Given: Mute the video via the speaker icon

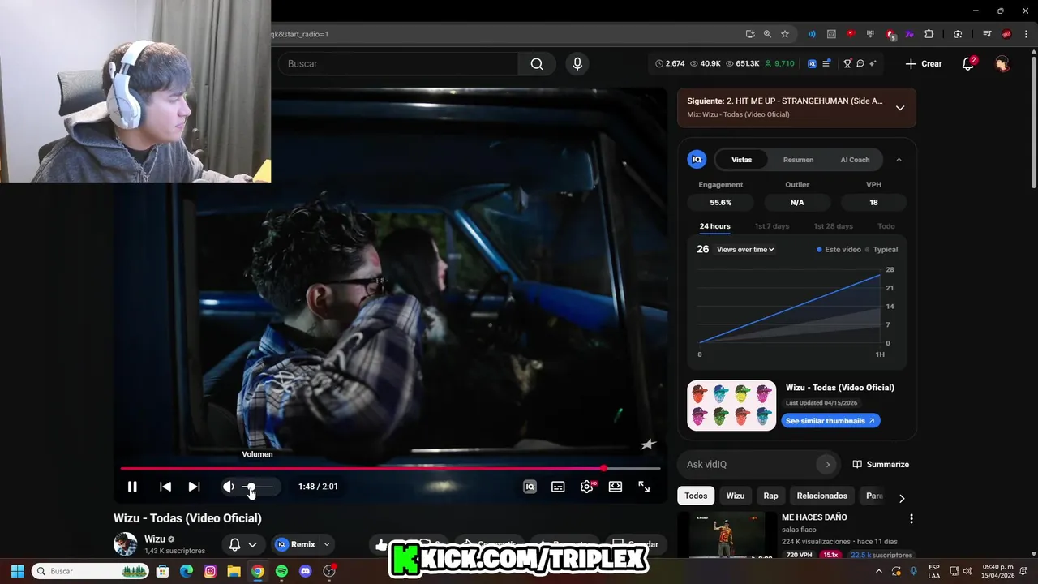Looking at the screenshot, I should [229, 487].
